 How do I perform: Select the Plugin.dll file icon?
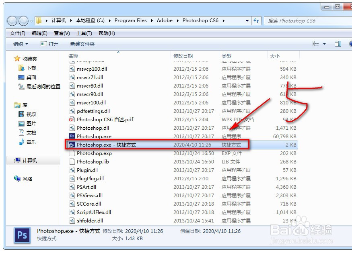pos(72,170)
